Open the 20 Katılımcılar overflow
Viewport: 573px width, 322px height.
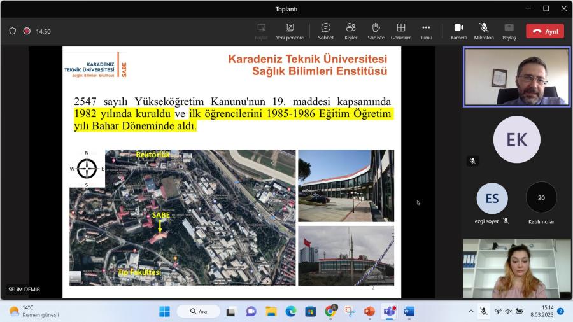[541, 197]
